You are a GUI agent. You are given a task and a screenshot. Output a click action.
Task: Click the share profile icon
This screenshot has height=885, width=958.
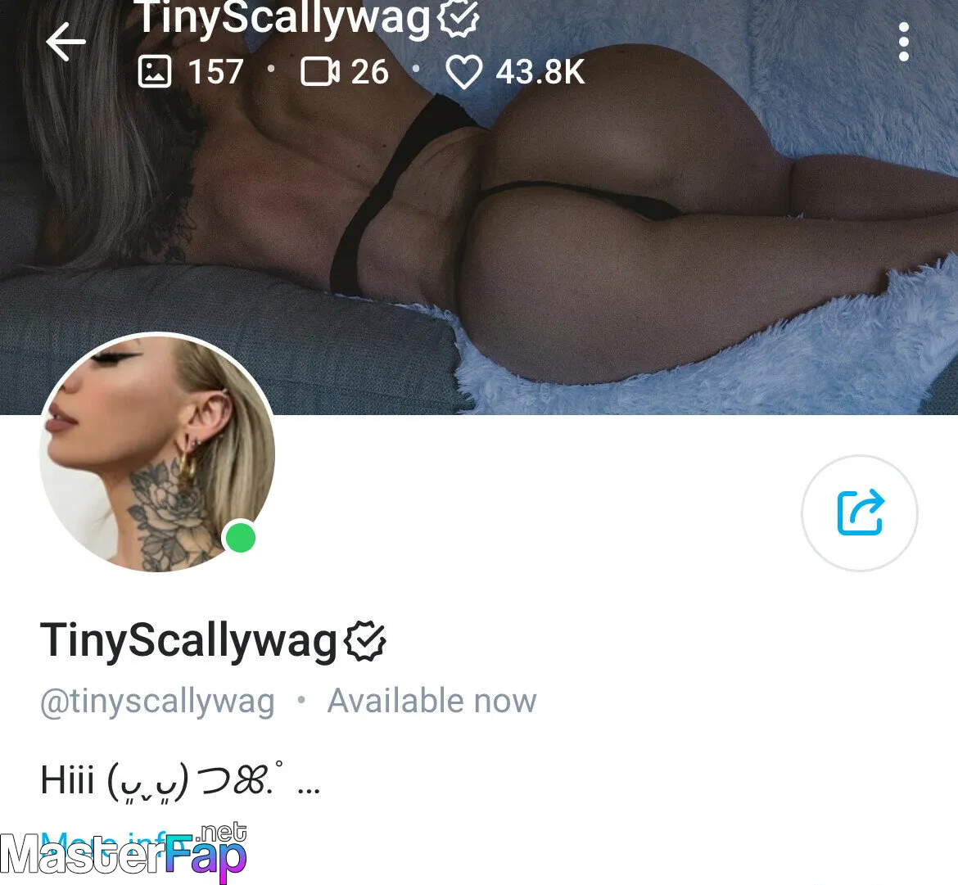tap(860, 512)
